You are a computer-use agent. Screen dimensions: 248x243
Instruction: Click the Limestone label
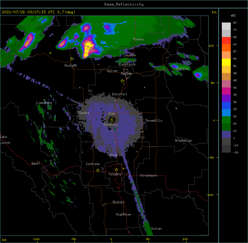pyautogui.click(x=44, y=103)
